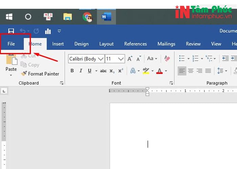Open the Design tab

point(82,44)
